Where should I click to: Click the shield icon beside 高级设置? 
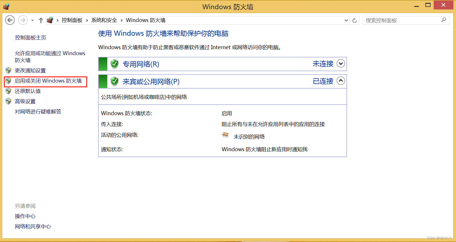8,101
